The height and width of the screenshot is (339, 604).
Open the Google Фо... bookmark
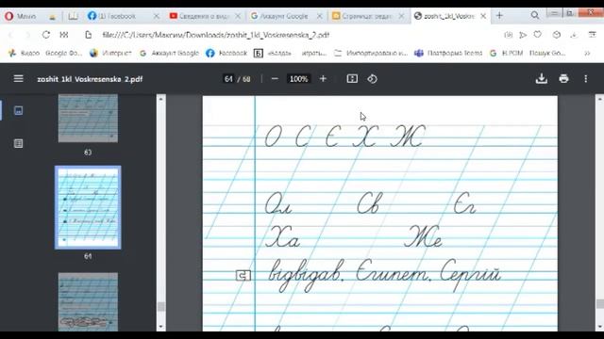click(63, 53)
